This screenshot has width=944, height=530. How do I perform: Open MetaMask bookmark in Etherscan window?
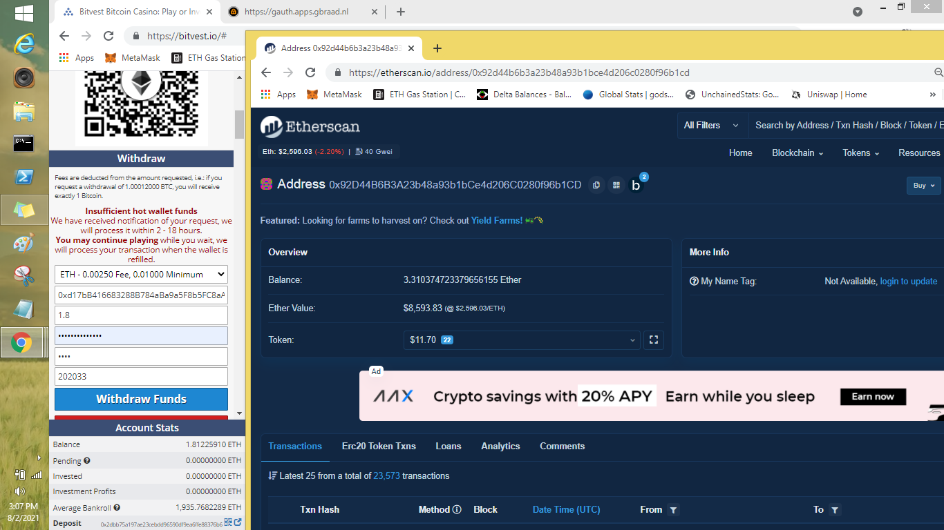coord(334,95)
